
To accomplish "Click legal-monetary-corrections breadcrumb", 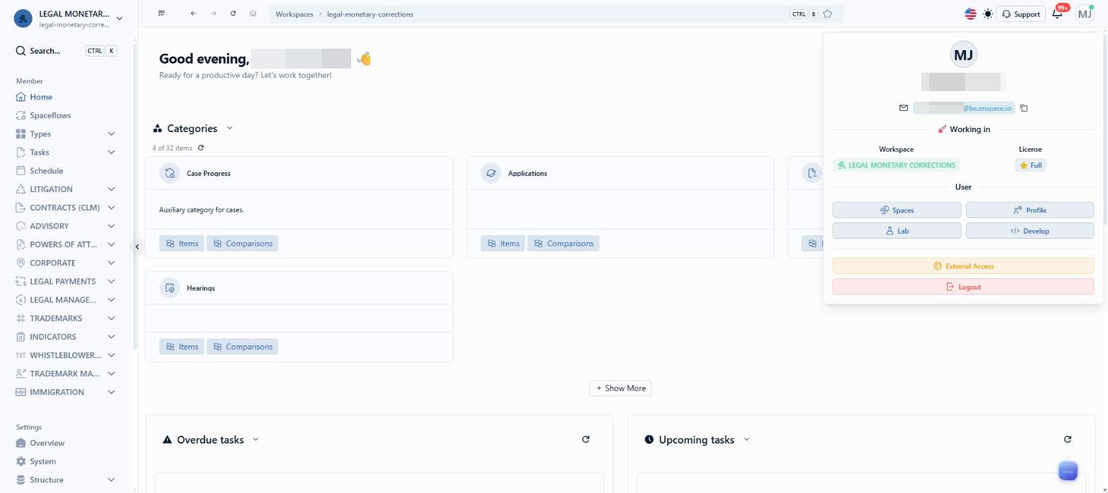I will (370, 14).
